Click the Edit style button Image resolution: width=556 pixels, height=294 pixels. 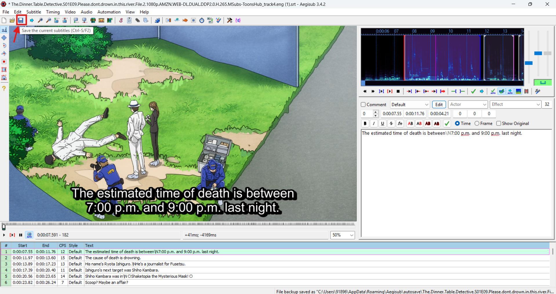point(439,105)
